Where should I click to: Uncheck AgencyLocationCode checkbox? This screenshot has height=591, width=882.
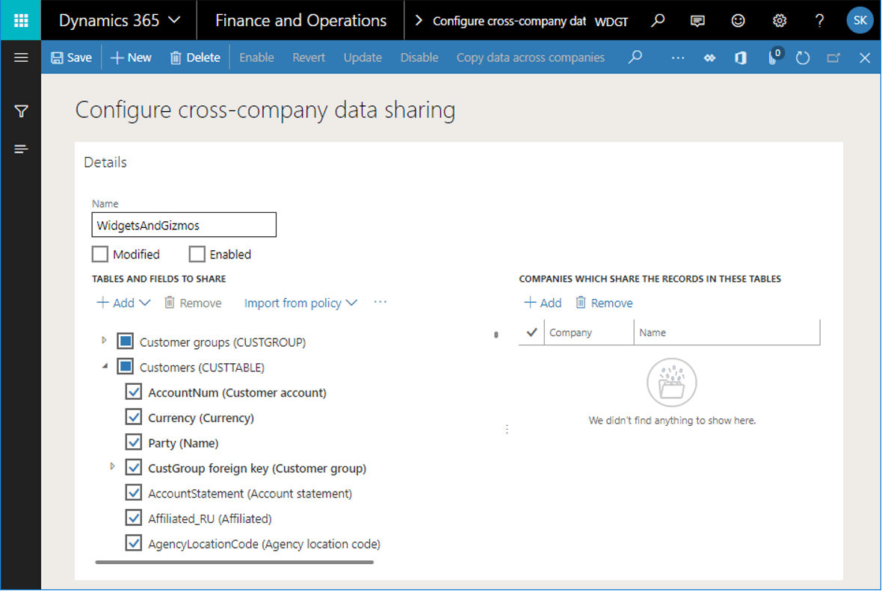(133, 543)
